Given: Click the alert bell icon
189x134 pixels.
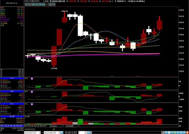Looking at the screenshot, I should [187, 132].
